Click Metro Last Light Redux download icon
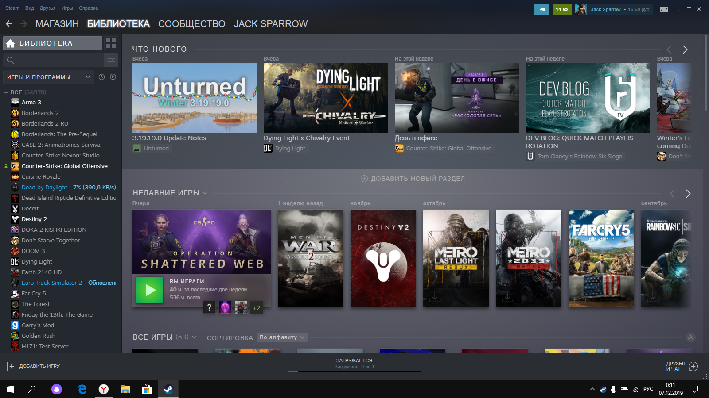Viewport: 709px width, 398px height. pos(435,297)
